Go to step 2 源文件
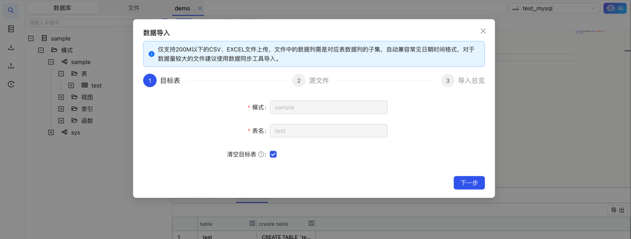The width and height of the screenshot is (631, 239). point(311,81)
